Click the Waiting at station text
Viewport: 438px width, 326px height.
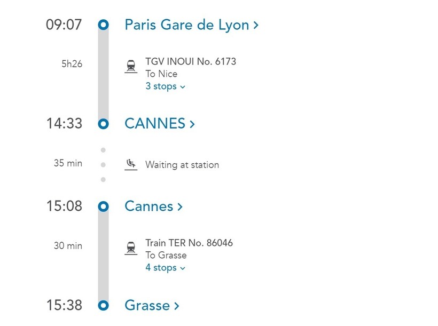click(182, 165)
